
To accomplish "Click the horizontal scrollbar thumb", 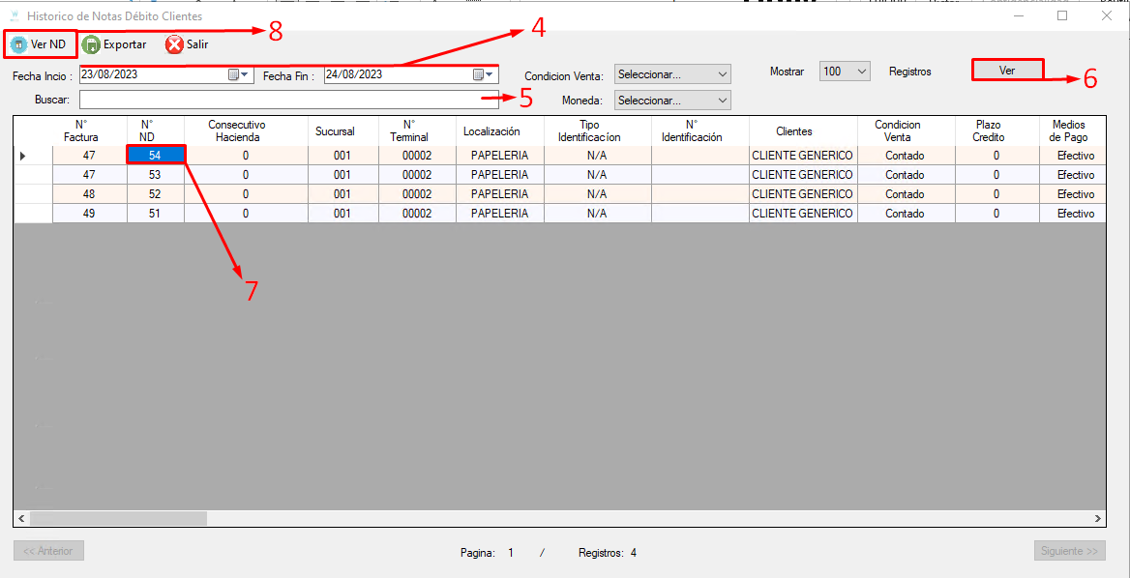I will point(117,518).
